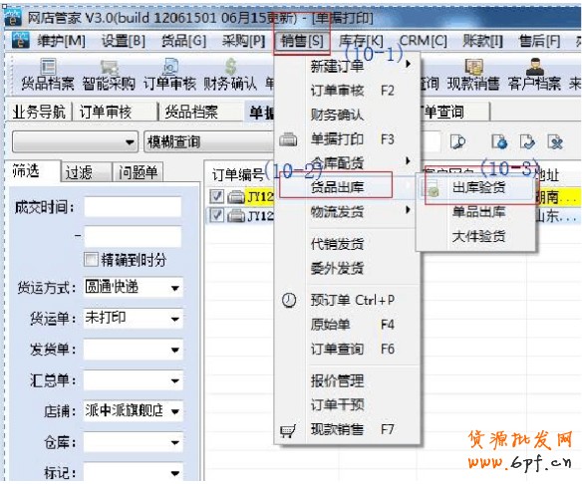Expand the 仓库配货 submenu
582x484 pixels.
coord(408,161)
